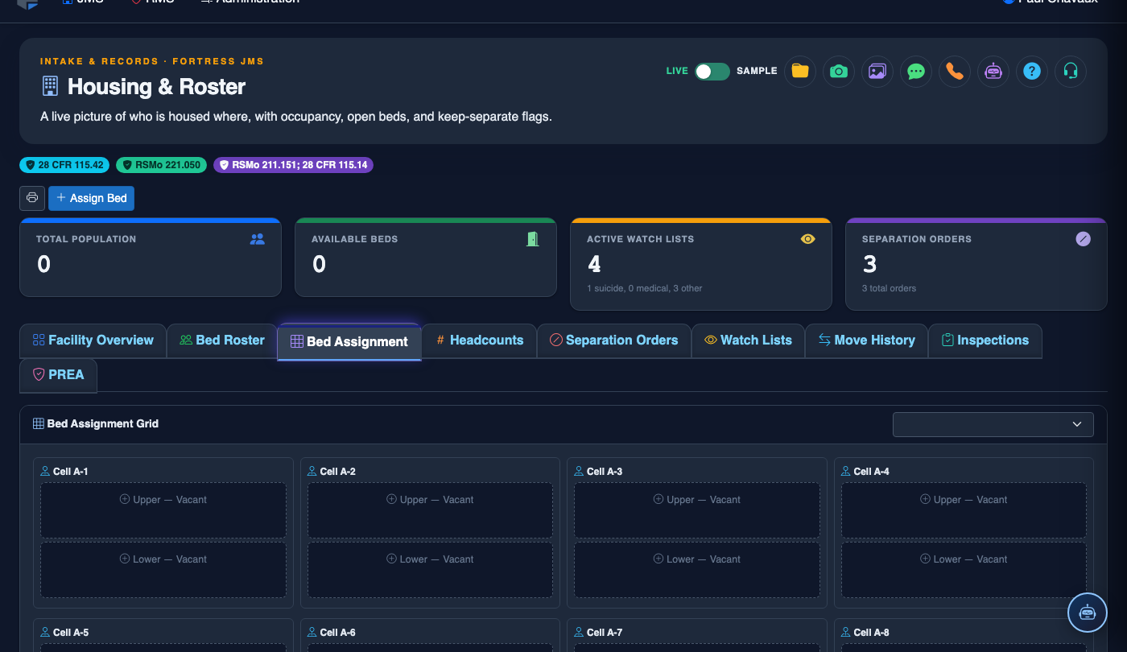
Task: Click the camera icon button
Action: [x=839, y=71]
